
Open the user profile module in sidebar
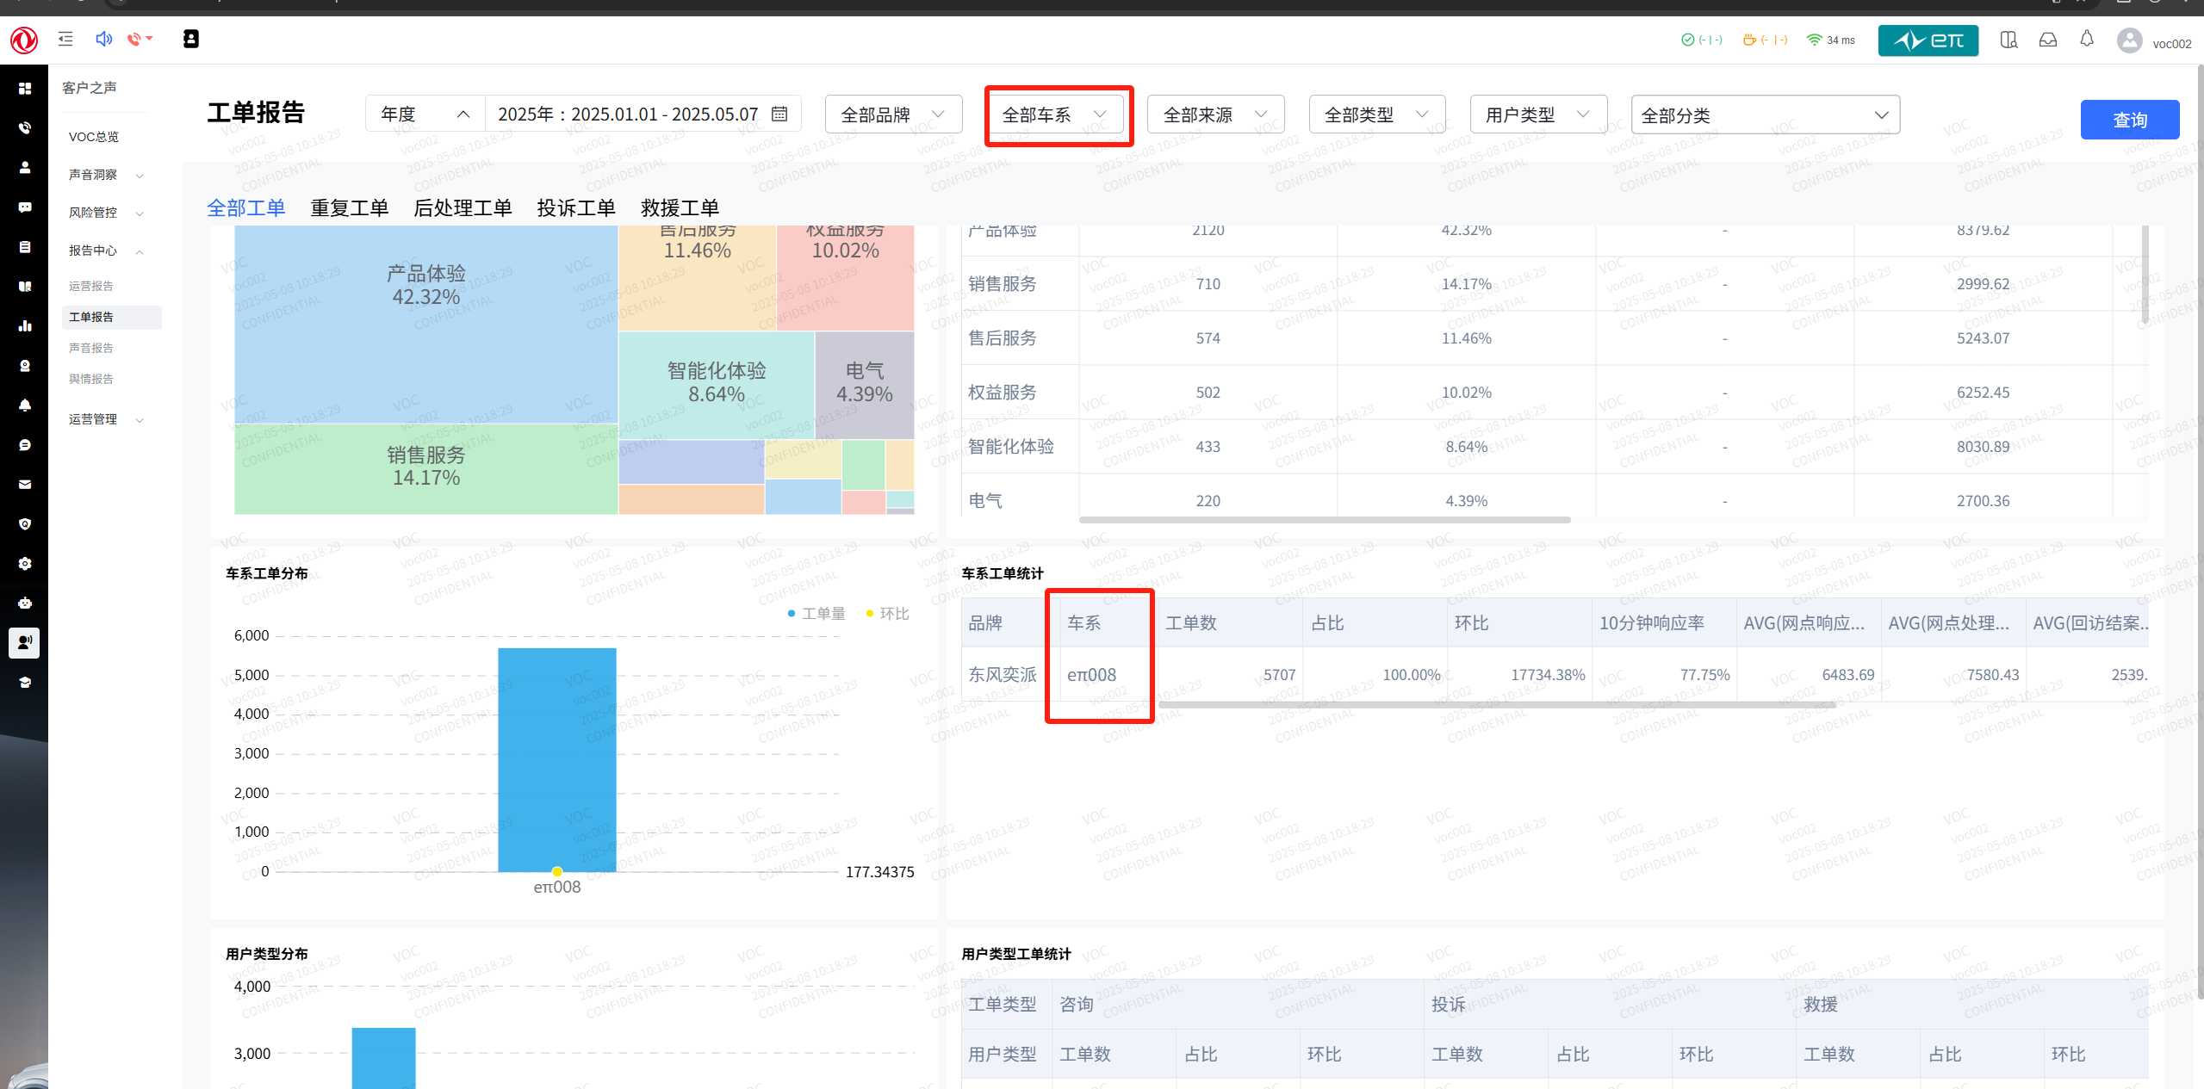[25, 168]
